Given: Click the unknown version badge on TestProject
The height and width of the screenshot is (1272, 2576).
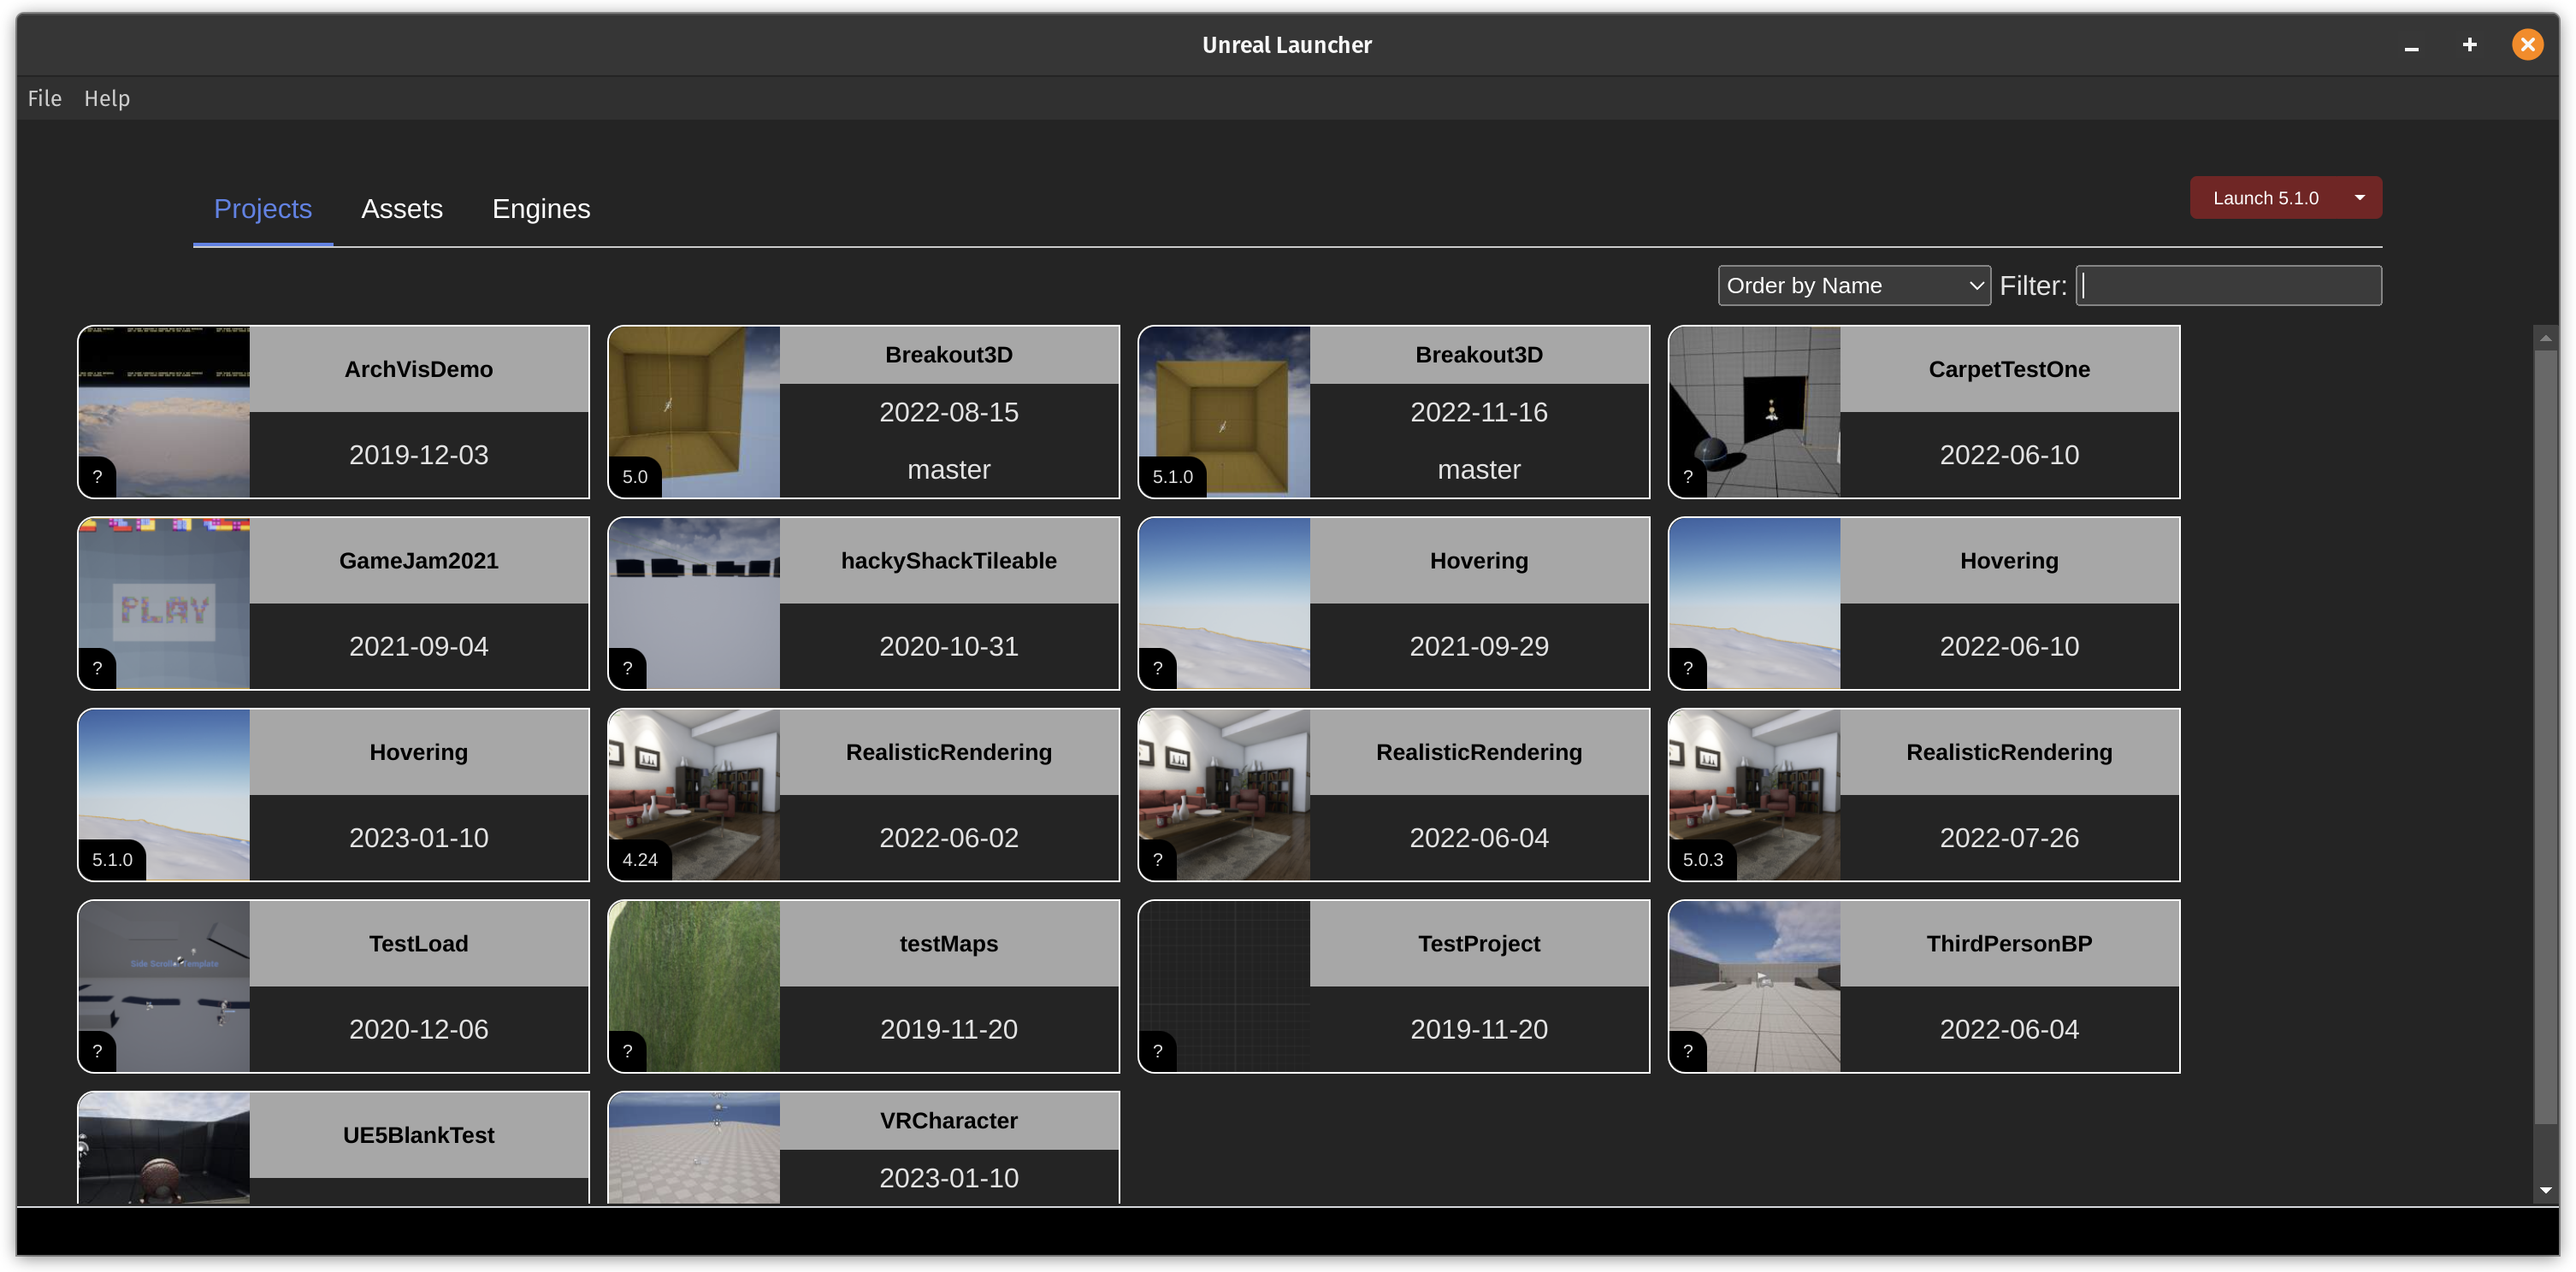Looking at the screenshot, I should point(1157,1051).
